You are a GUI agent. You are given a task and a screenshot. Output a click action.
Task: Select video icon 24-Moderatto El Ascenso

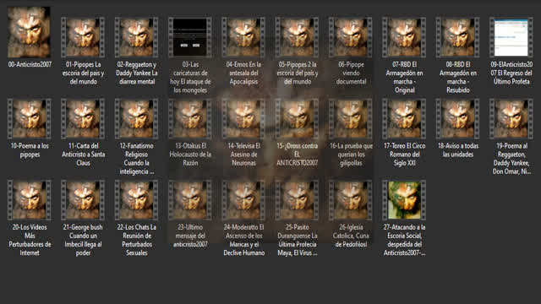tap(243, 200)
